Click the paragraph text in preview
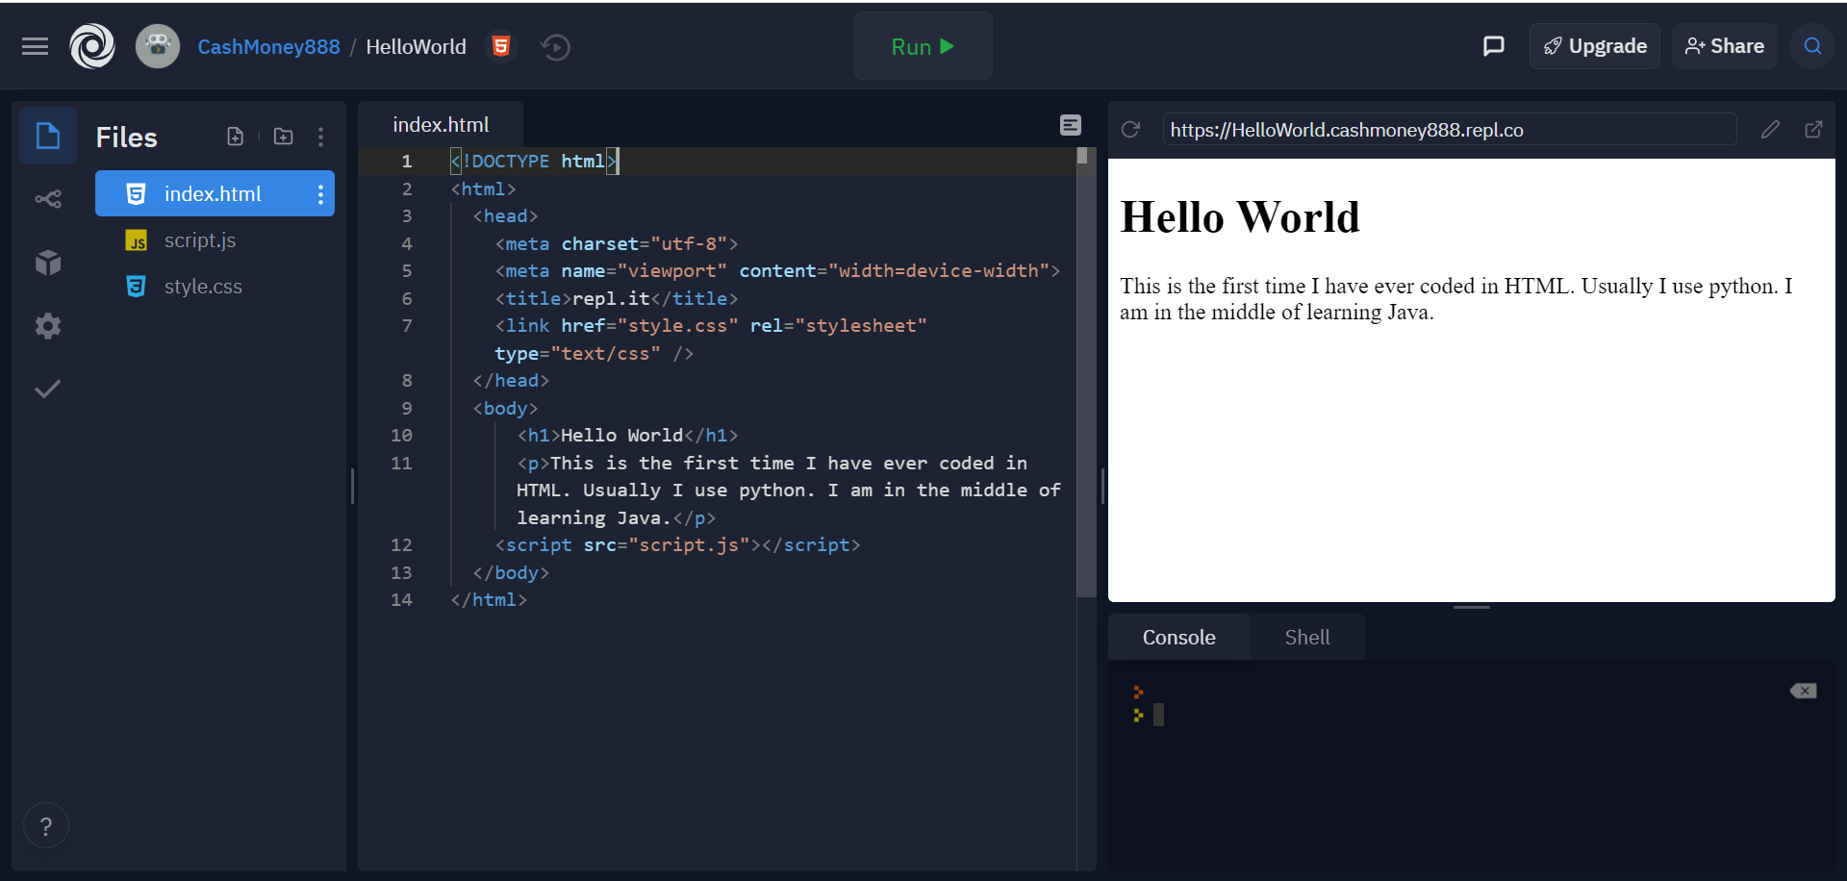 [1456, 299]
